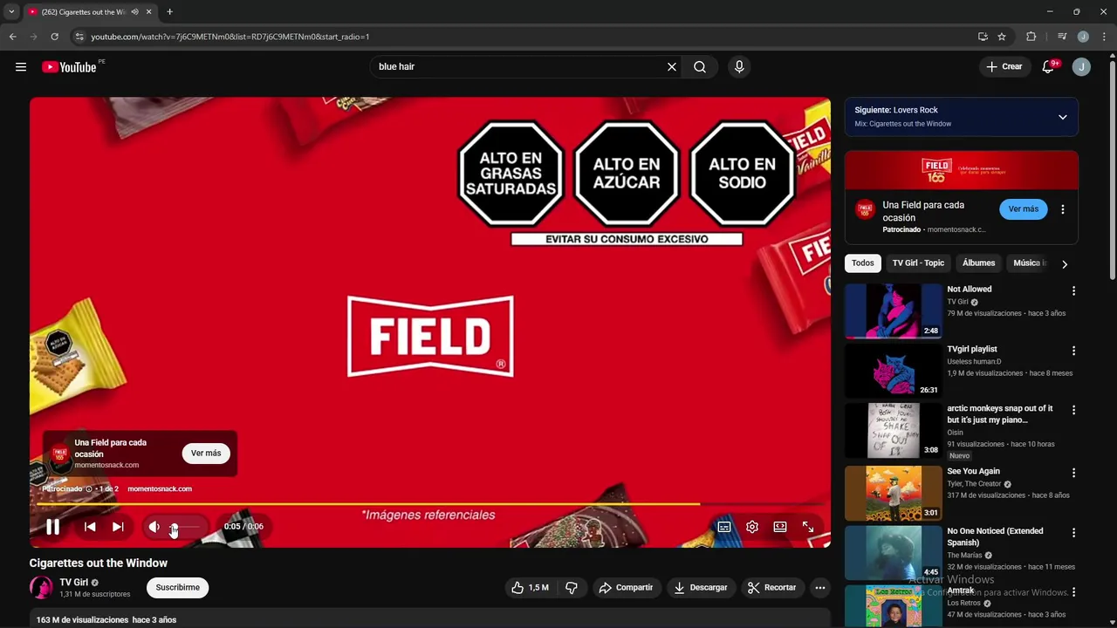
Task: Open options for Not Allowed video
Action: [x=1074, y=291]
